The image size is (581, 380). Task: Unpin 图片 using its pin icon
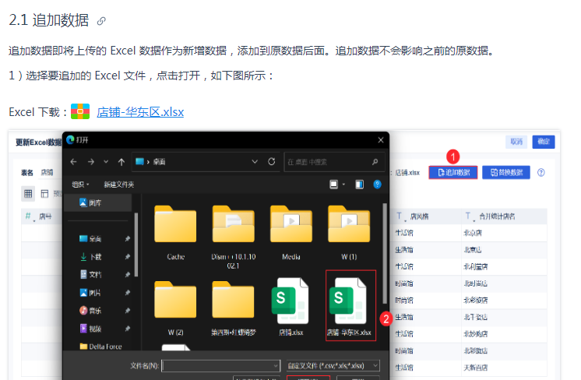pos(128,293)
